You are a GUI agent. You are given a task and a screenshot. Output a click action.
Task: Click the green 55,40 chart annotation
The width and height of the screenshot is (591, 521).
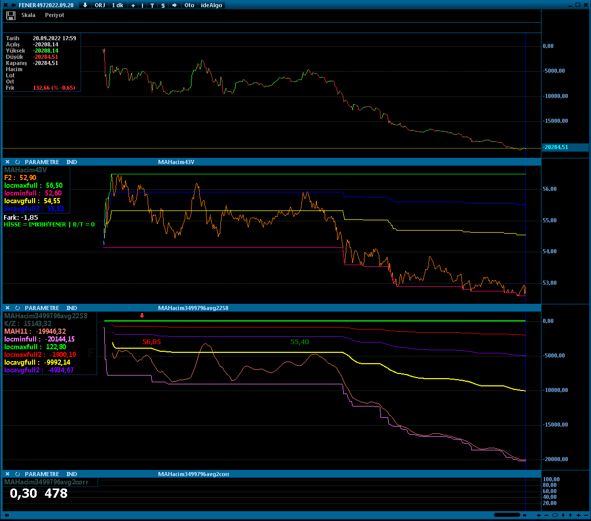300,342
